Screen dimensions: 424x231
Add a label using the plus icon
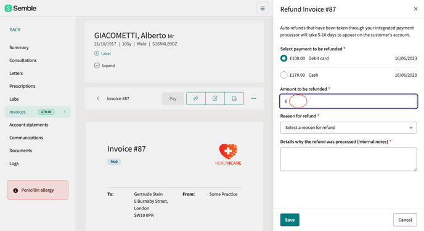pos(97,53)
